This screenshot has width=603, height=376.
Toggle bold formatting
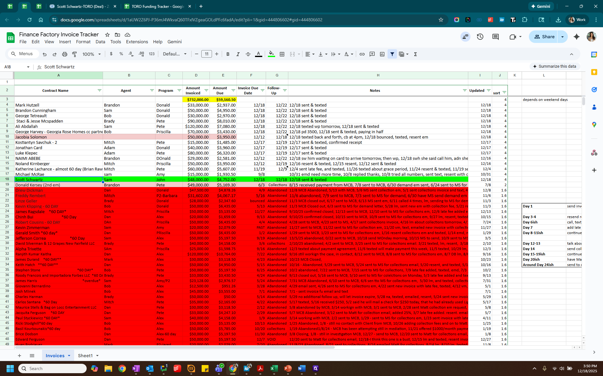click(x=228, y=54)
